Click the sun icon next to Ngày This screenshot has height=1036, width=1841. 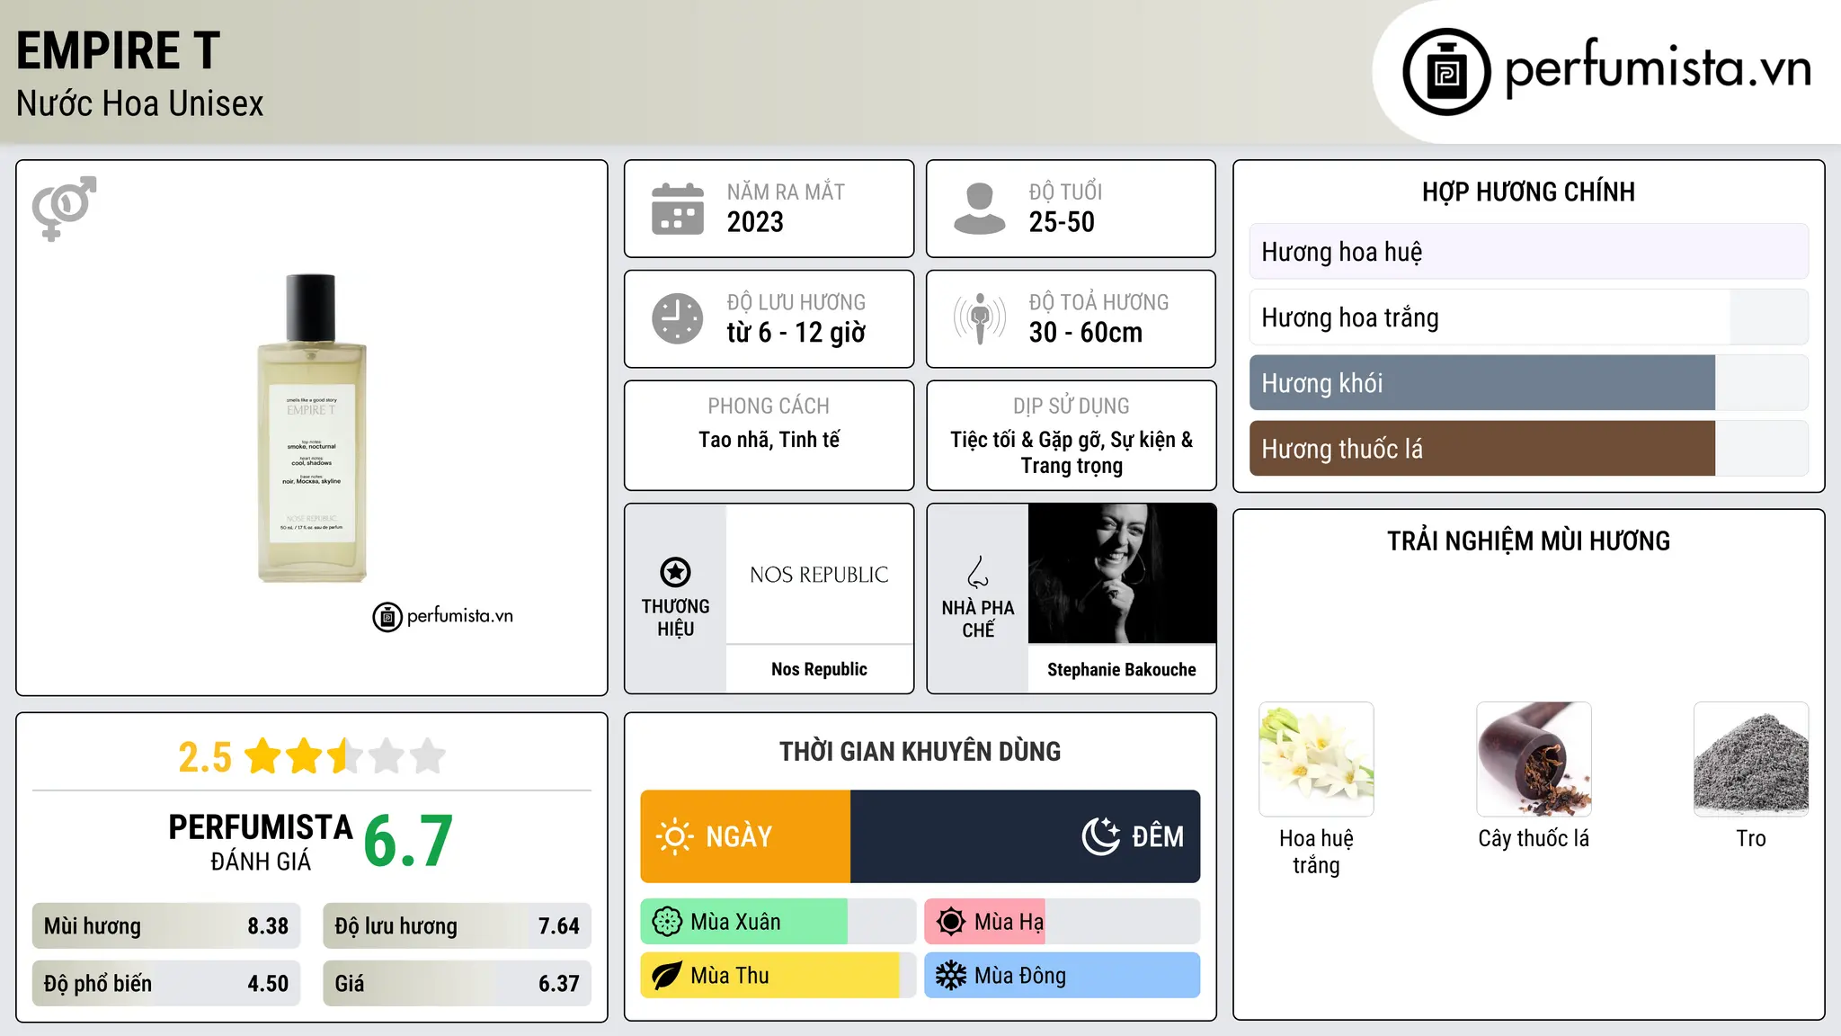click(674, 836)
